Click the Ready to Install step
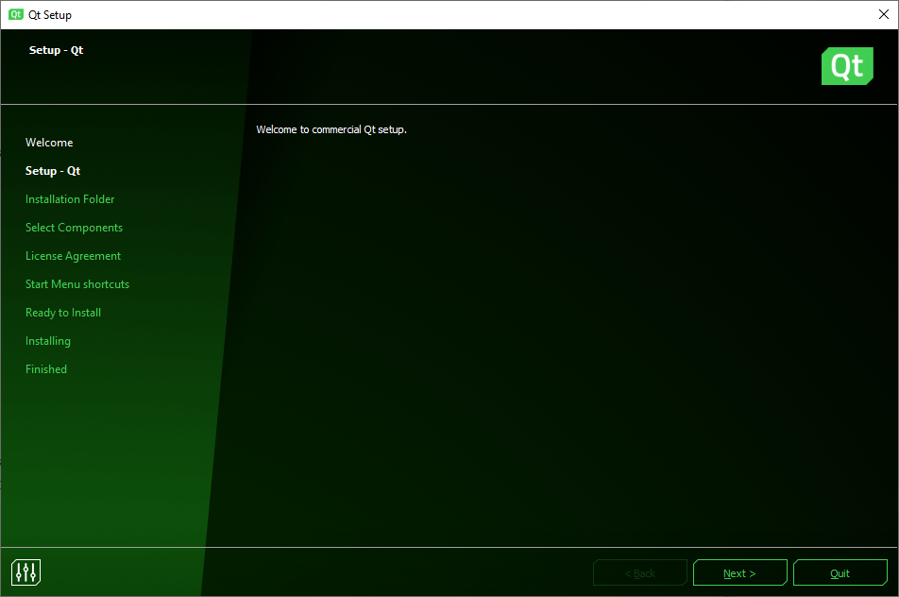The image size is (899, 597). (63, 313)
